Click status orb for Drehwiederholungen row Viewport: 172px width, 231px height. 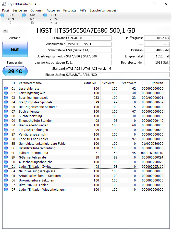coord(6,125)
